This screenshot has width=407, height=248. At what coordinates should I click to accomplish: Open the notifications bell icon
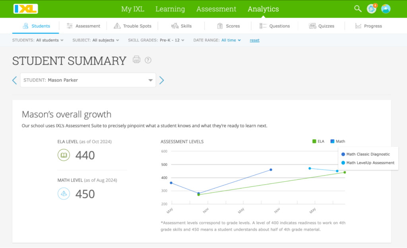tap(372, 9)
